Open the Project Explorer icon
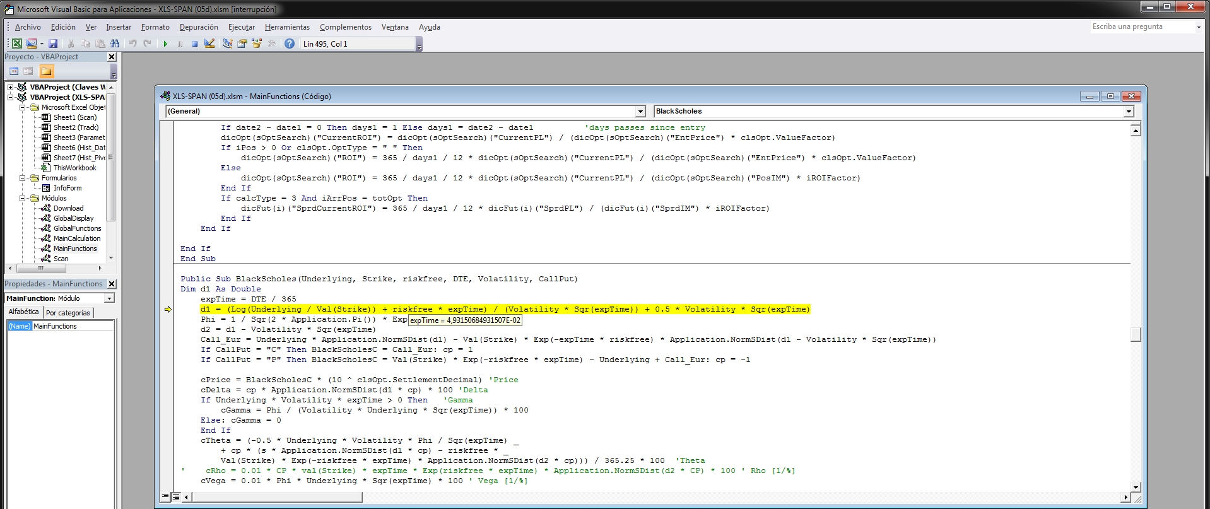Image resolution: width=1210 pixels, height=509 pixels. (x=228, y=44)
